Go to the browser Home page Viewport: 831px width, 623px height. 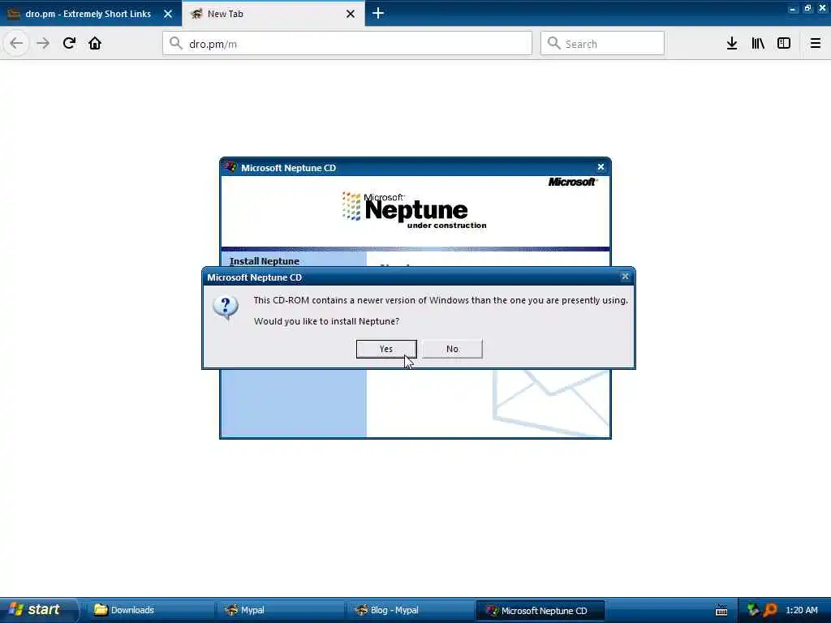coord(95,44)
